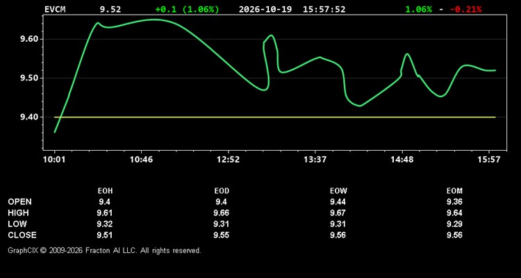This screenshot has height=278, width=521.
Task: Click the OPEN row label
Action: coord(20,202)
